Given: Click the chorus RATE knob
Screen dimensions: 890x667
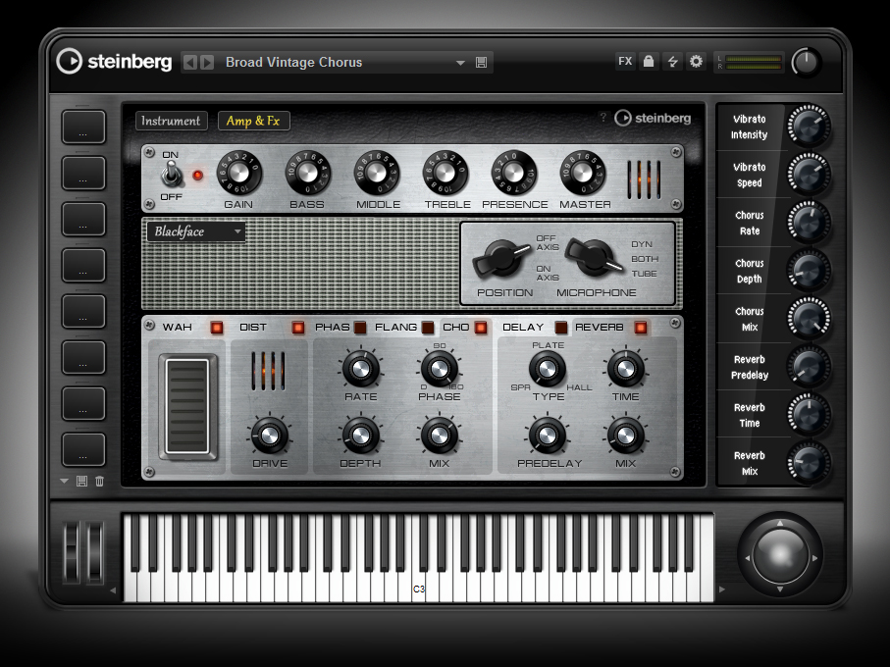Looking at the screenshot, I should pos(361,369).
